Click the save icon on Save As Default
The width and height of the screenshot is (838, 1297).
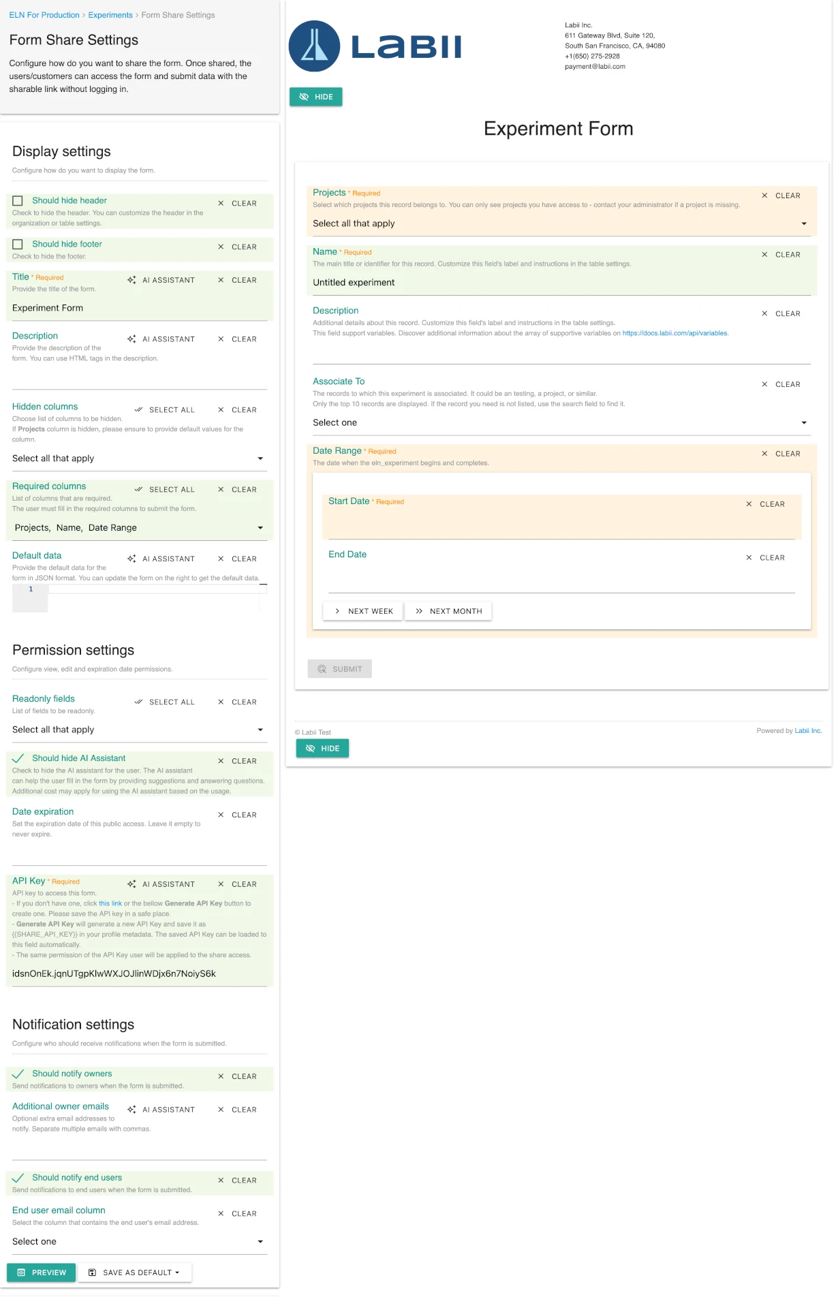[x=92, y=1272]
